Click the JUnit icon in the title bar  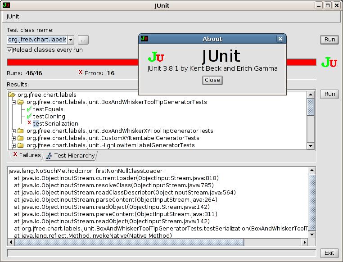(x=6, y=5)
